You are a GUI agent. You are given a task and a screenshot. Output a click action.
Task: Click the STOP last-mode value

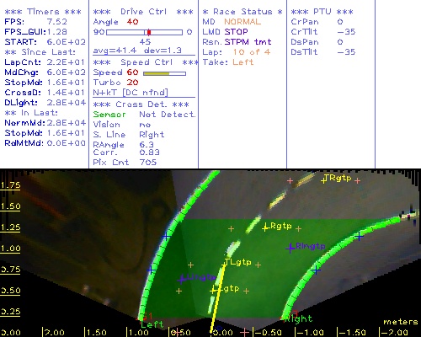tap(236, 32)
